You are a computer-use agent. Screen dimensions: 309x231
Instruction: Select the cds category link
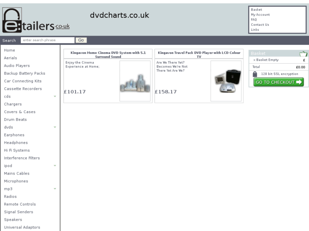pos(7,97)
